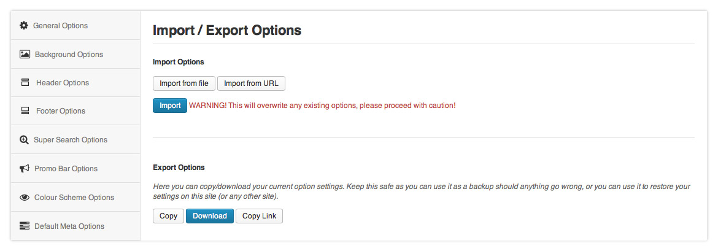Open Promo Bar Options section
The height and width of the screenshot is (251, 718).
point(66,169)
